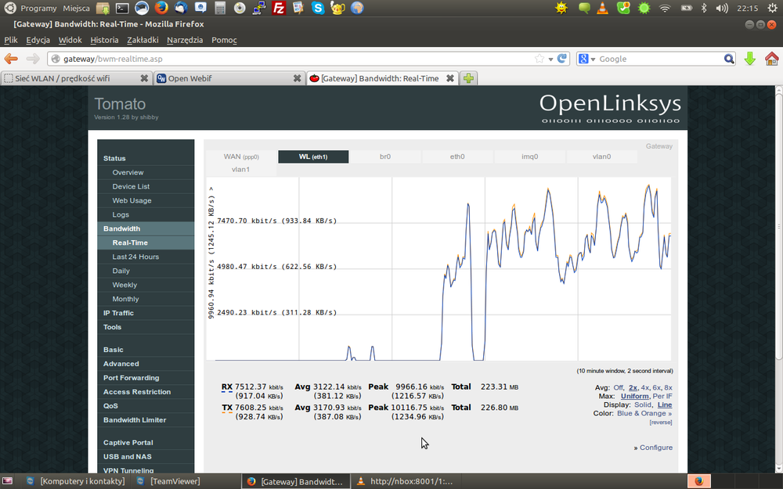Launch FileZilla from the top panel
Viewport: 783px width, 489px height.
click(279, 9)
